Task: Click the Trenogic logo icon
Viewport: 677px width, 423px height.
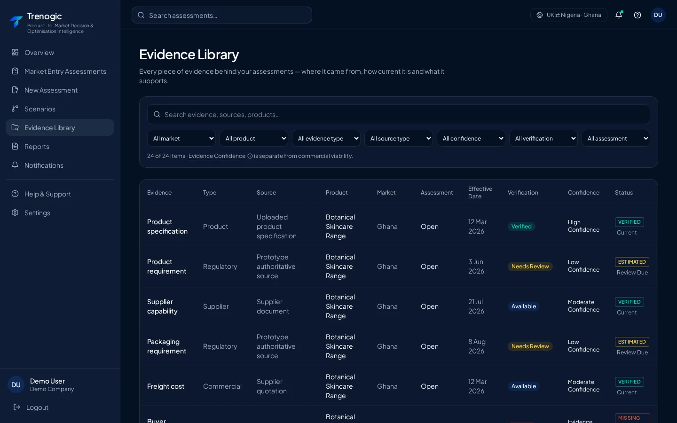Action: click(16, 22)
